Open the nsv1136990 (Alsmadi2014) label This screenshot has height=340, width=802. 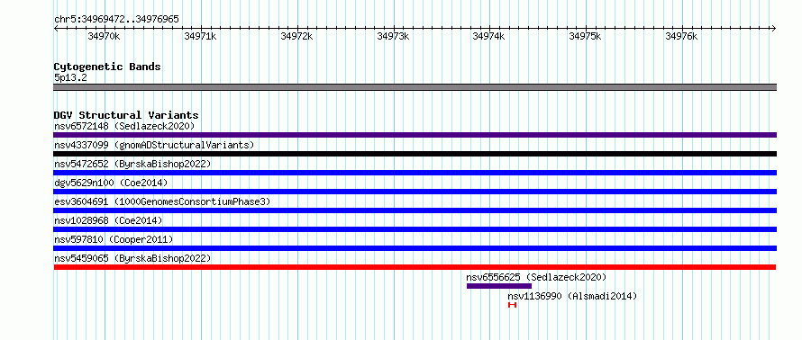572,296
